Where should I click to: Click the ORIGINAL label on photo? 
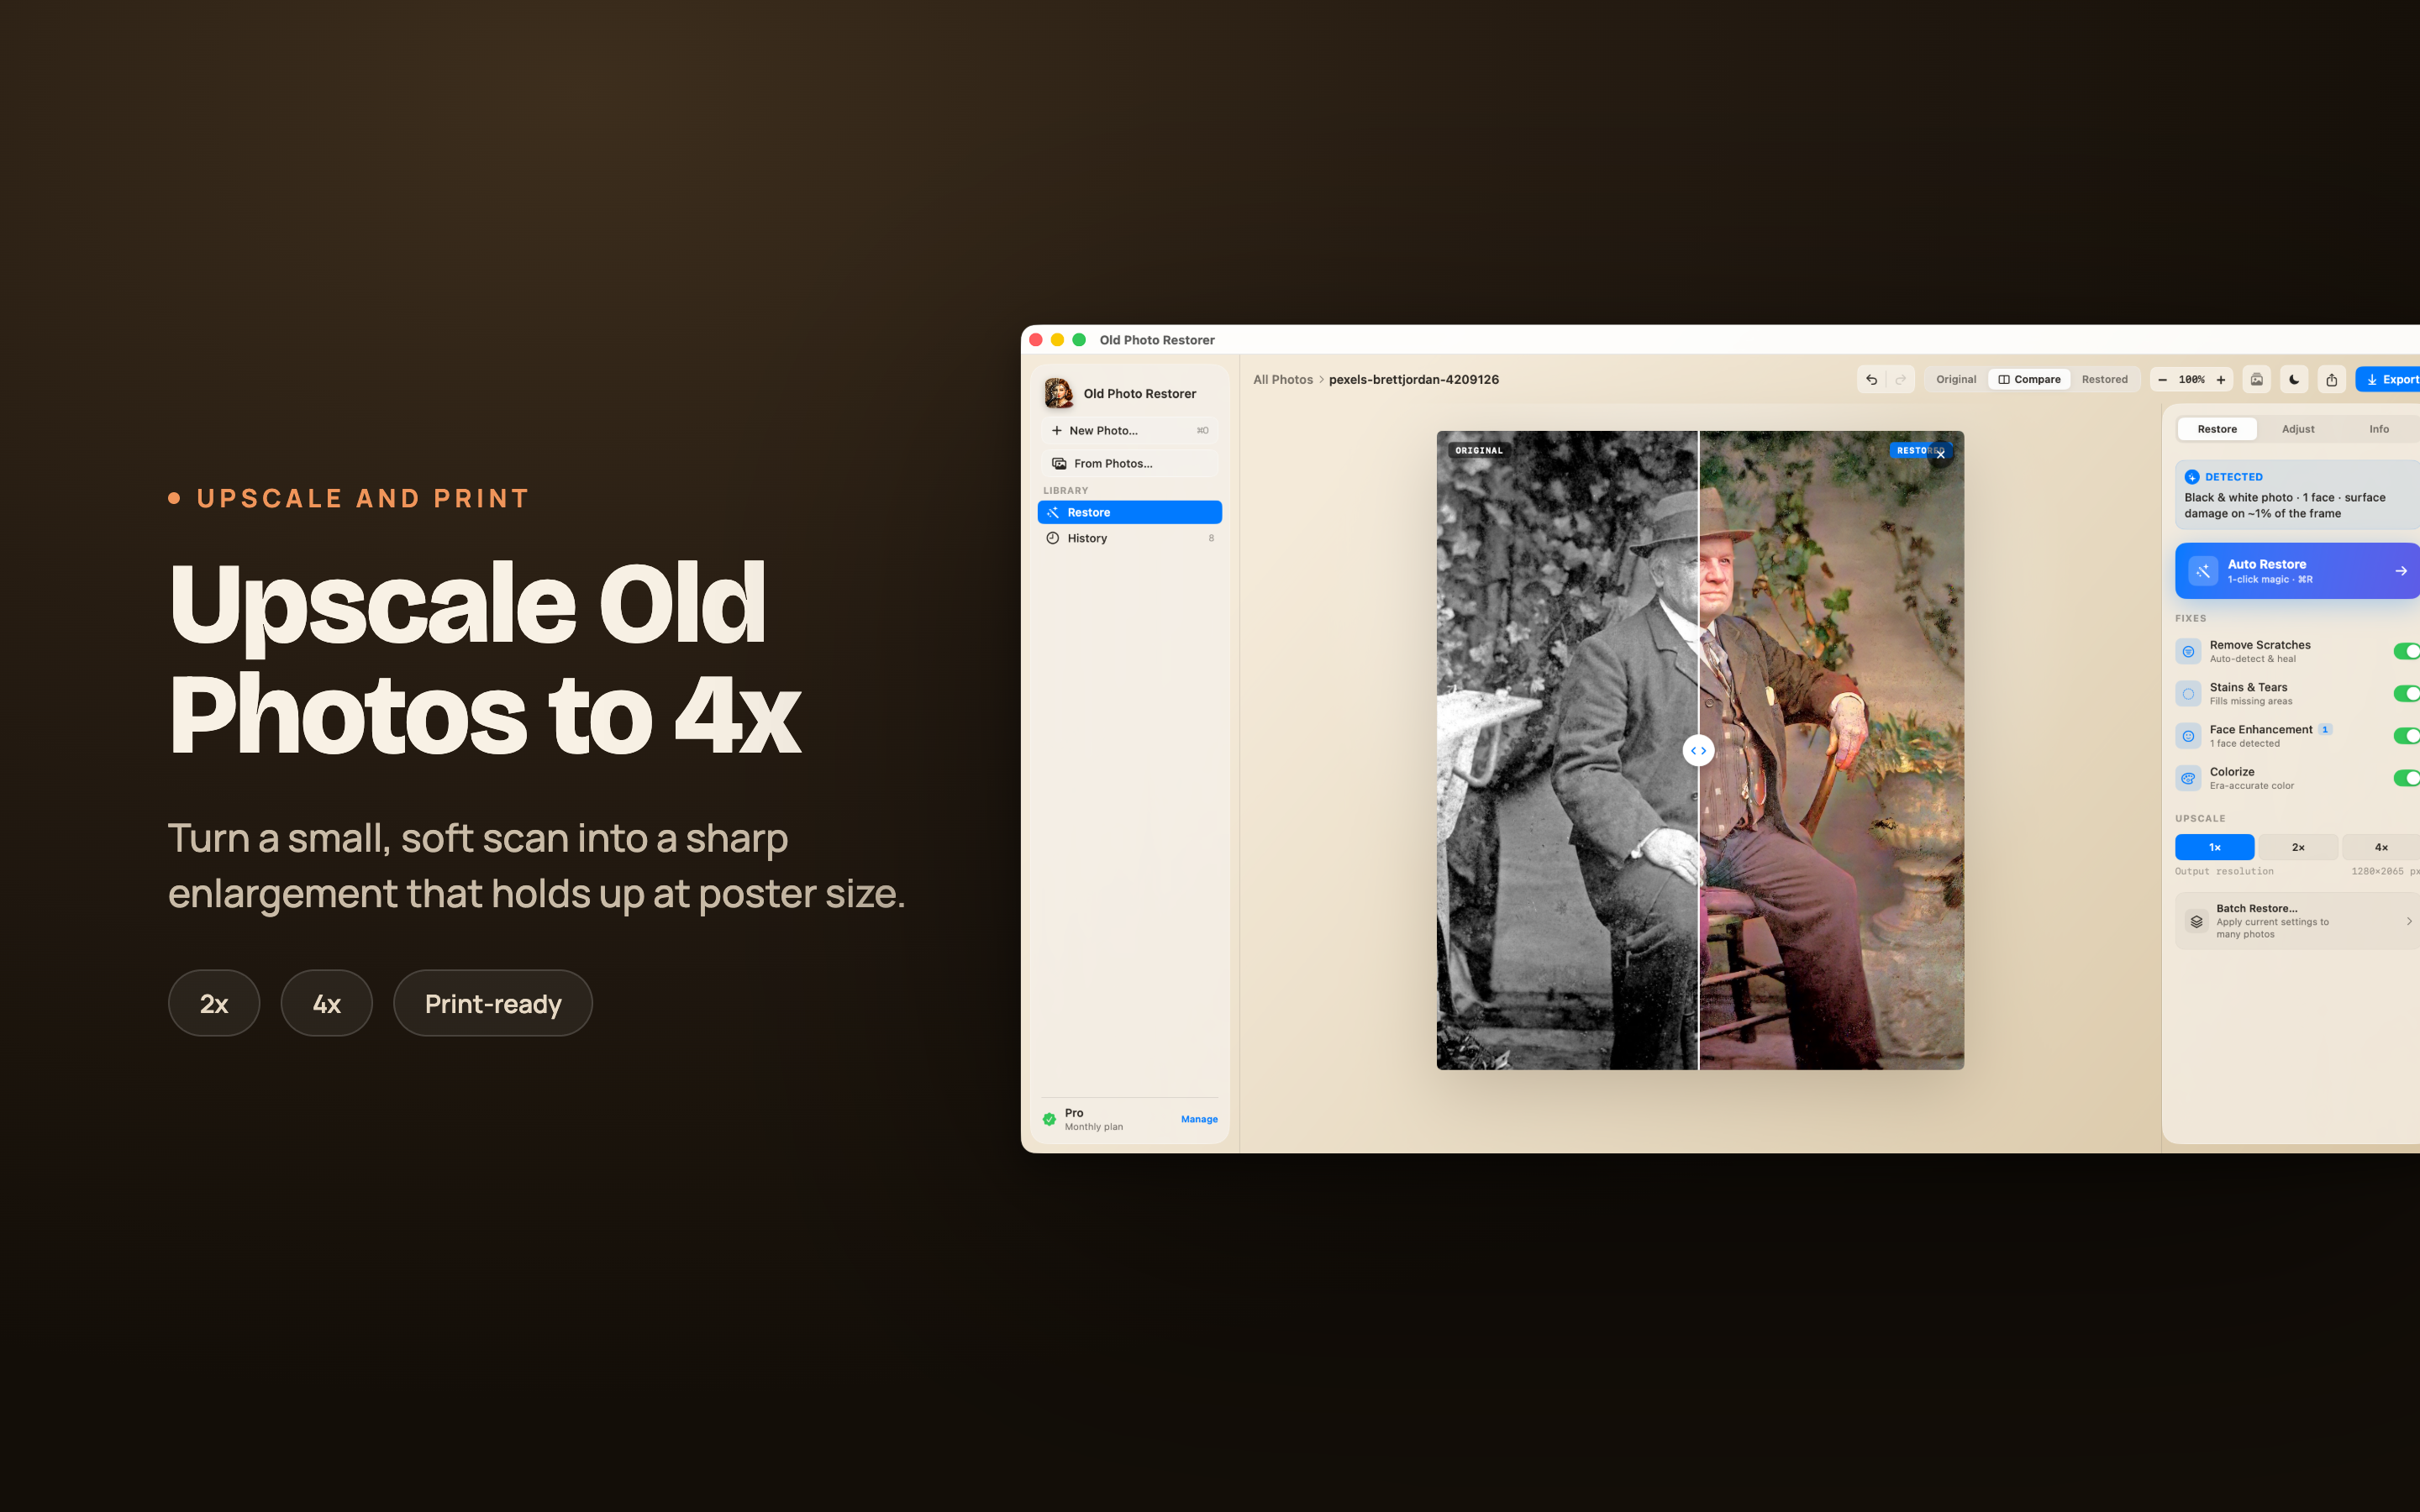(x=1479, y=451)
